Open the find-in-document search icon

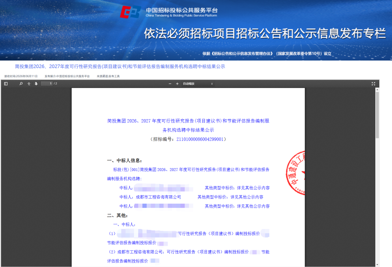point(21,84)
